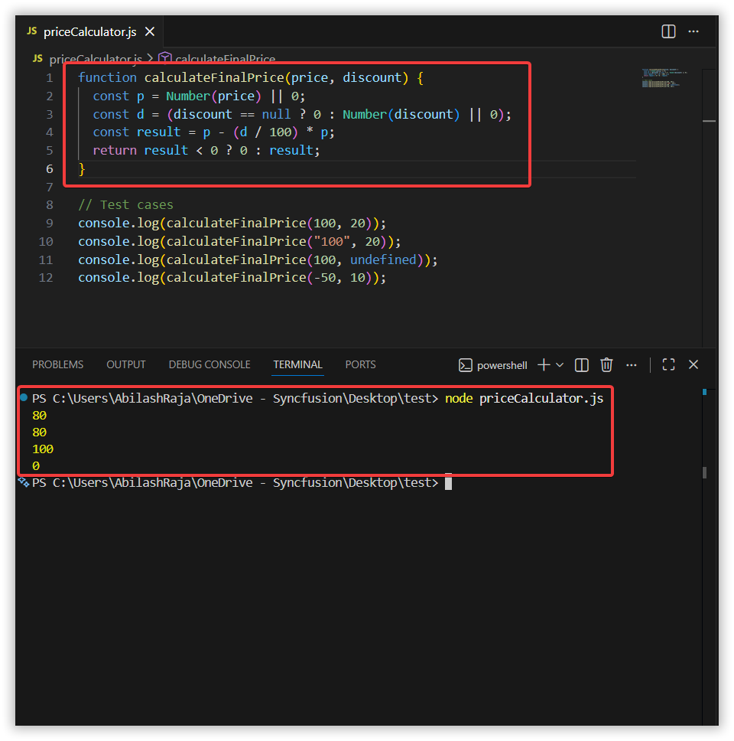Click line number 12 in the gutter
The height and width of the screenshot is (741, 734).
click(46, 277)
